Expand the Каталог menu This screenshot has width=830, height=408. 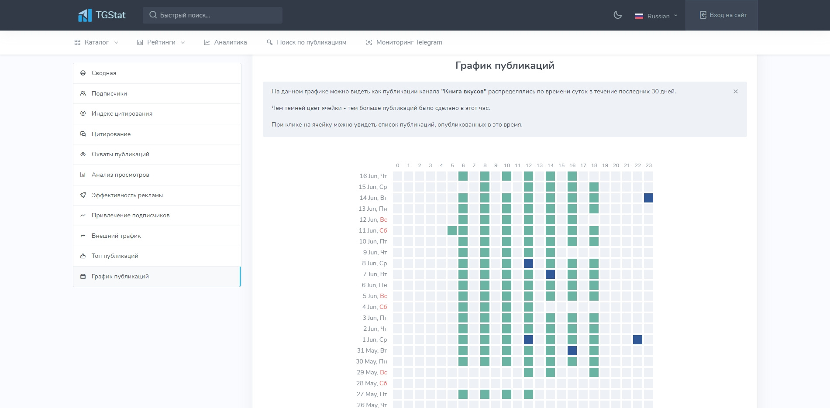(96, 42)
